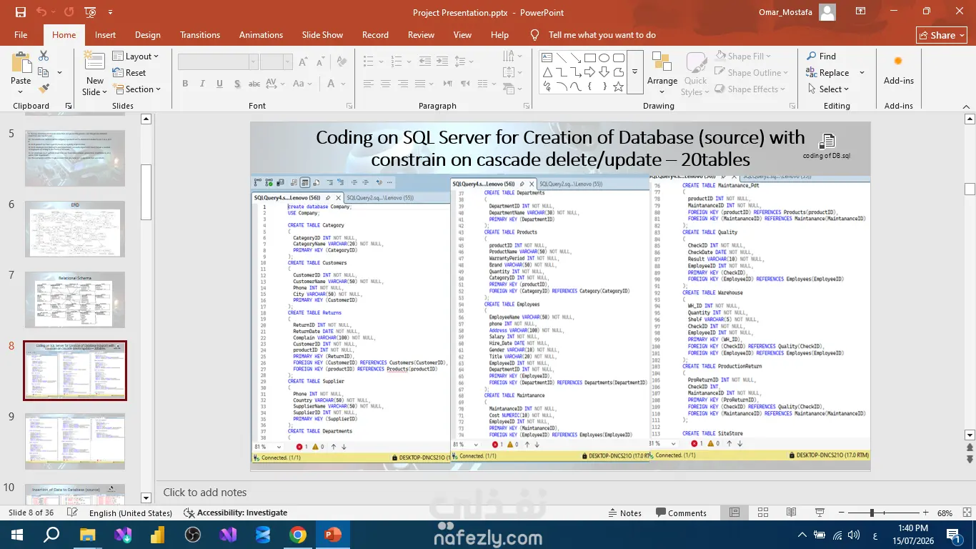Click the Omar_Mostafa account name
This screenshot has height=549, width=976.
pos(785,12)
